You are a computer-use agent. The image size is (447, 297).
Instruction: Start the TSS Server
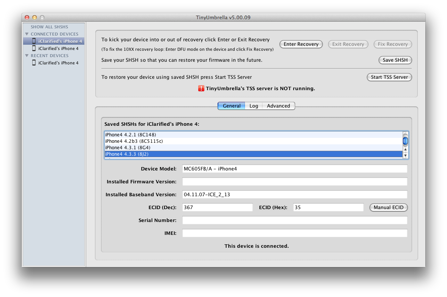pyautogui.click(x=389, y=77)
